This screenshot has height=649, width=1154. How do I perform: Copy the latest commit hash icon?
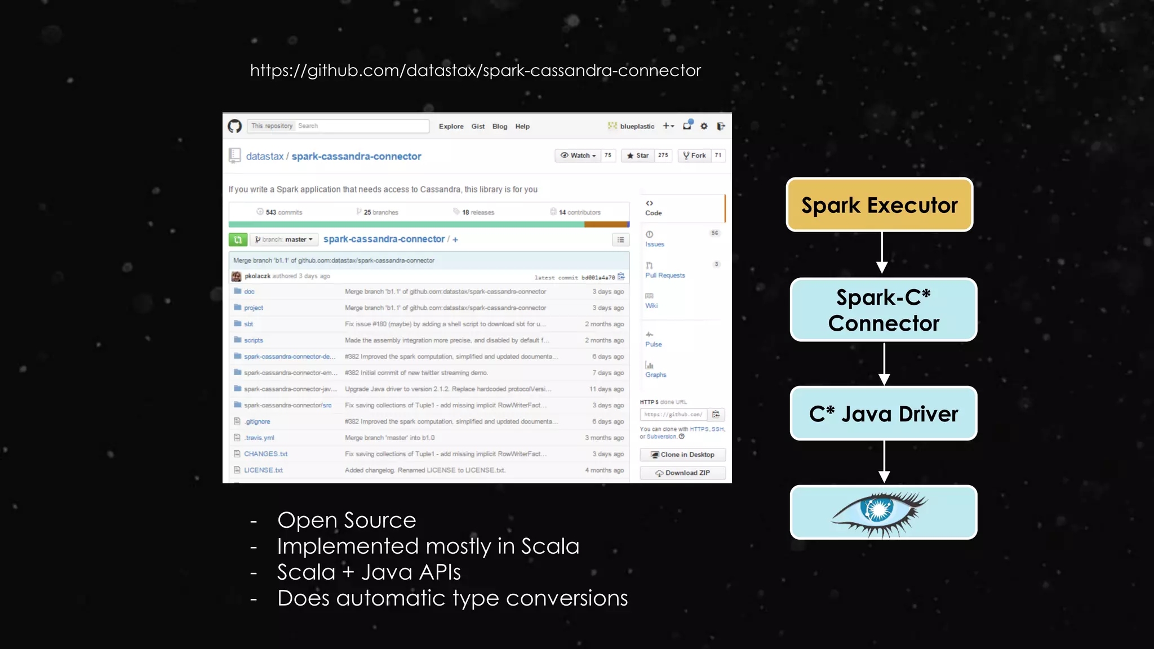pyautogui.click(x=621, y=277)
